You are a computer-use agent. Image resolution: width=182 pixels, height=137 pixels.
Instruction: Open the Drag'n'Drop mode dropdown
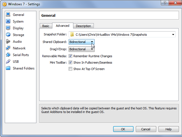pyautogui.click(x=81, y=49)
